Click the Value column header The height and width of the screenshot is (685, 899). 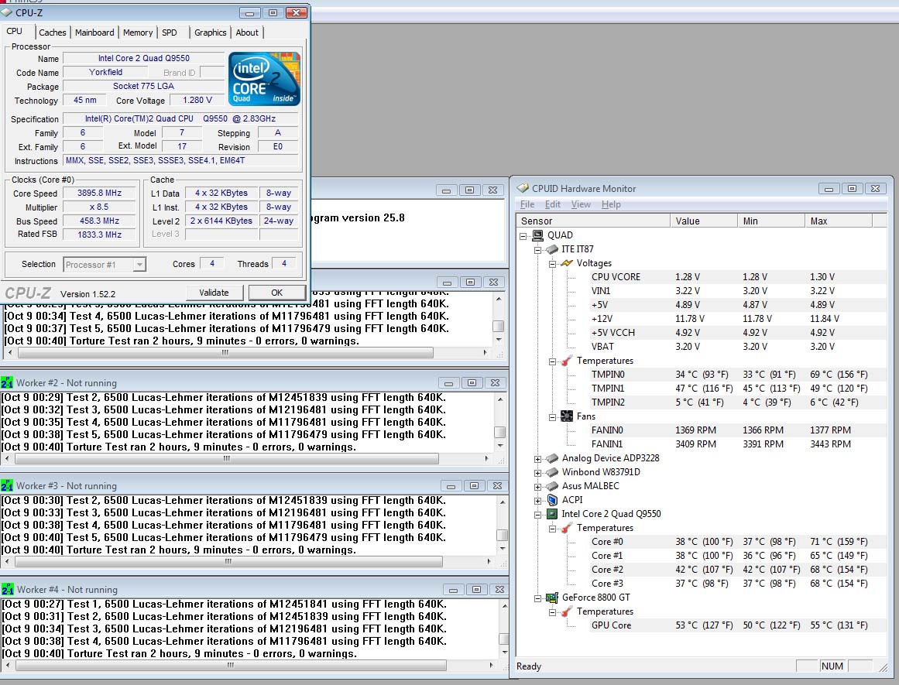(x=704, y=221)
